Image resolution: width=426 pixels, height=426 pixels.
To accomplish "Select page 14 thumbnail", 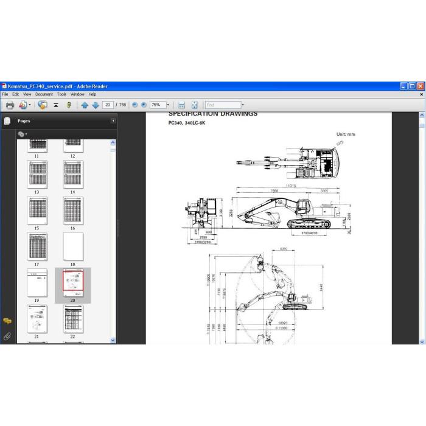I will point(74,175).
